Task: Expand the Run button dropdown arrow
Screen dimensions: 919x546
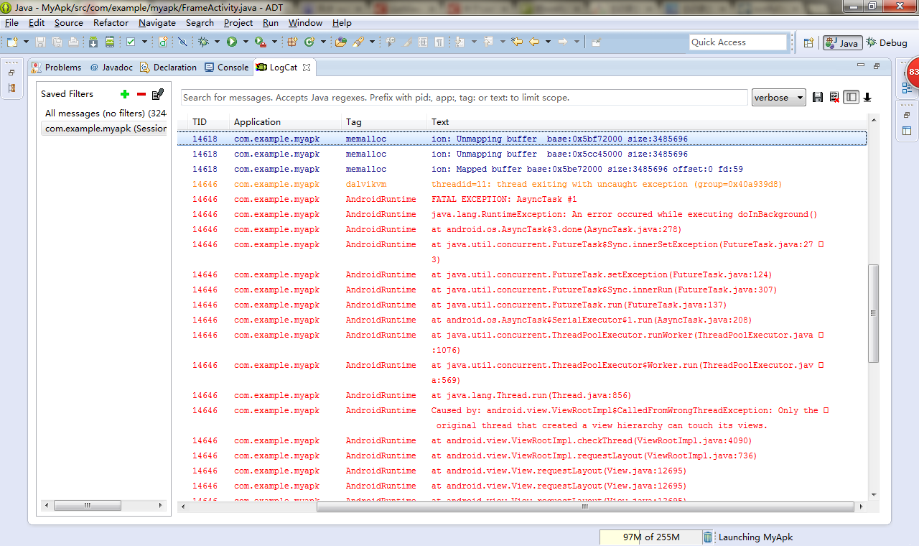Action: click(245, 42)
